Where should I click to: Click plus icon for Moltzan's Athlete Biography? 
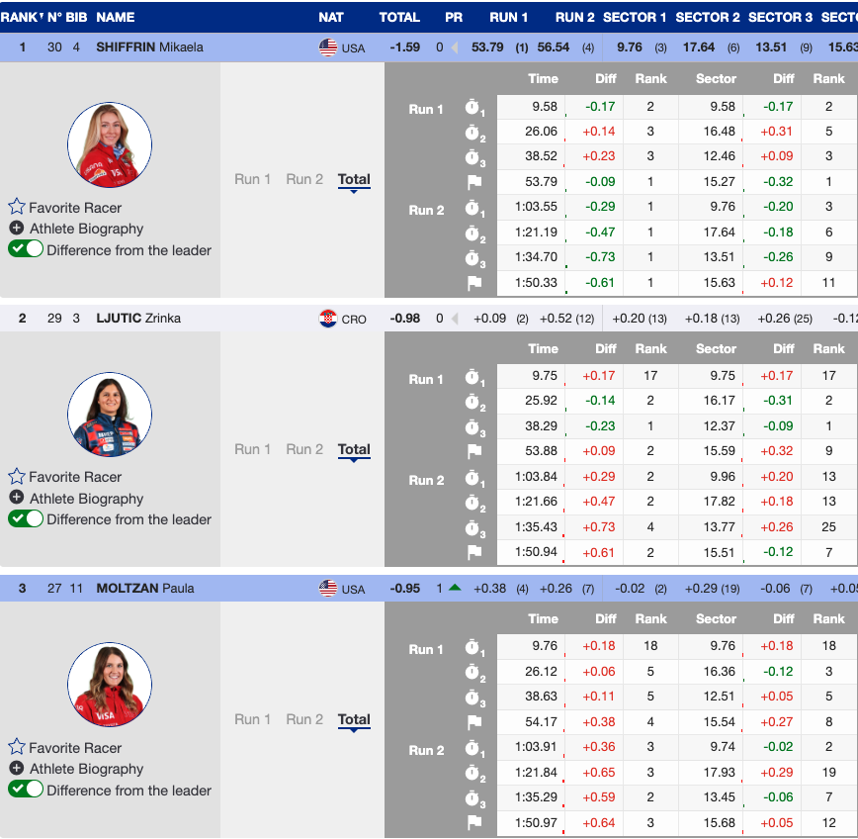[x=17, y=769]
